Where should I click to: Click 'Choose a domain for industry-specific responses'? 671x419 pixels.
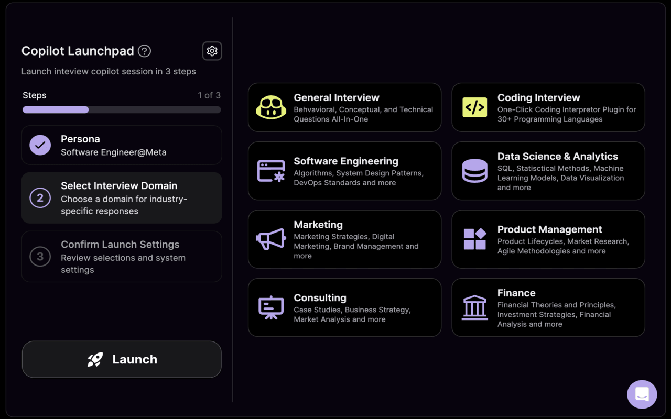124,205
